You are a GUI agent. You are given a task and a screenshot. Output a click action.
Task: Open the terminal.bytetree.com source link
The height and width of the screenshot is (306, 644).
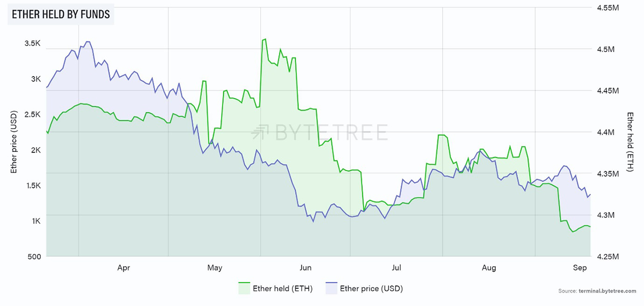(612, 290)
